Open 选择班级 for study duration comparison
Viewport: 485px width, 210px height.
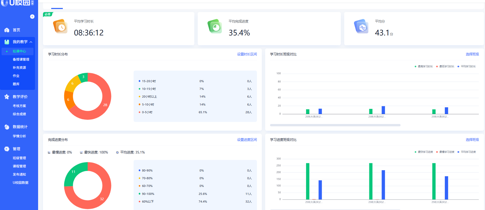[x=472, y=54]
